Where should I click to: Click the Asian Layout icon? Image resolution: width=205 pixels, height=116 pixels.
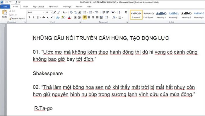(113, 12)
